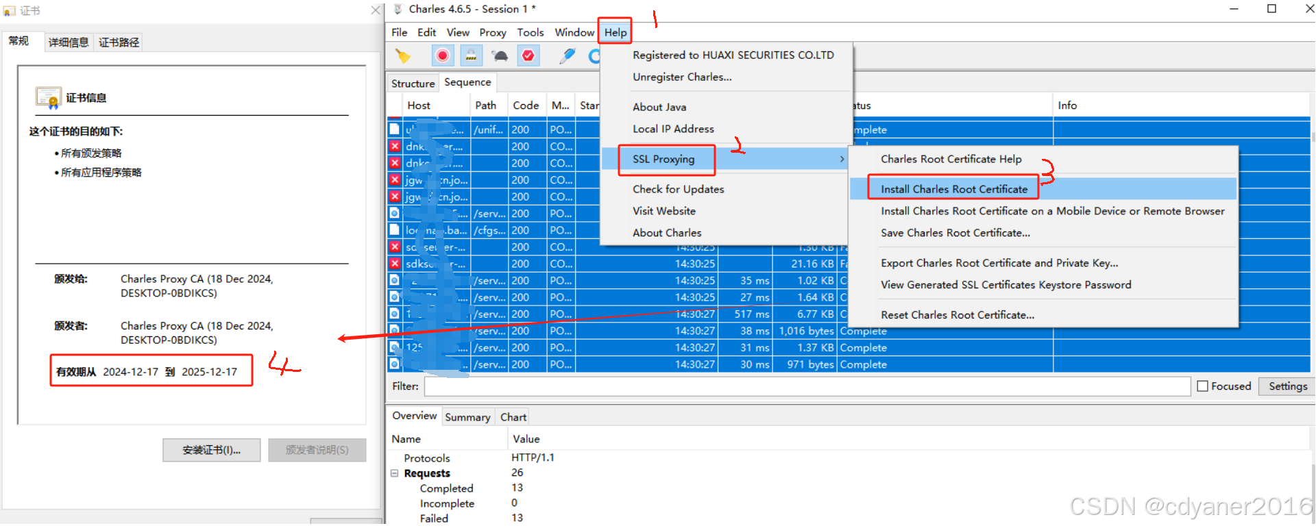Click the Settings button beside Filter
The height and width of the screenshot is (528, 1316).
(x=1287, y=386)
